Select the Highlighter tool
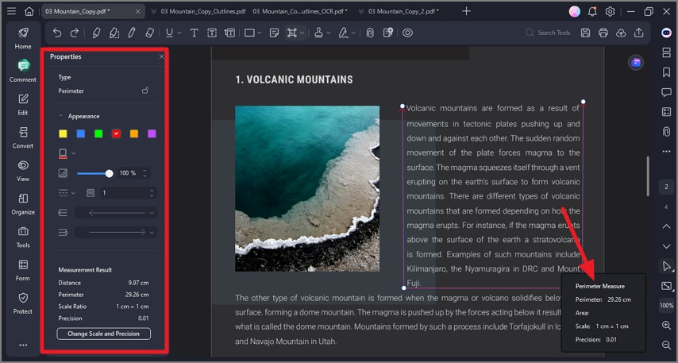Screen dimensions: 678x363 [96, 33]
